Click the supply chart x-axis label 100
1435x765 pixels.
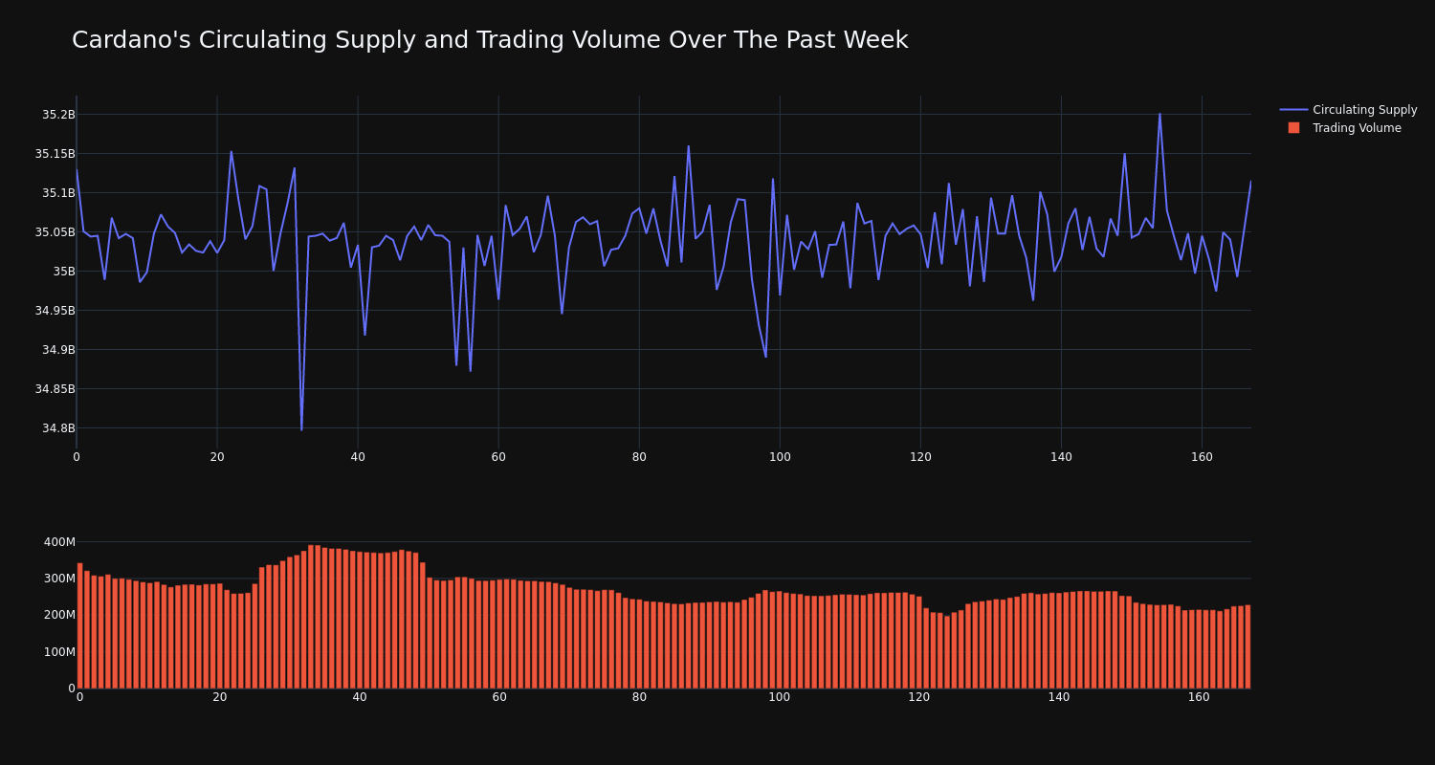(780, 457)
